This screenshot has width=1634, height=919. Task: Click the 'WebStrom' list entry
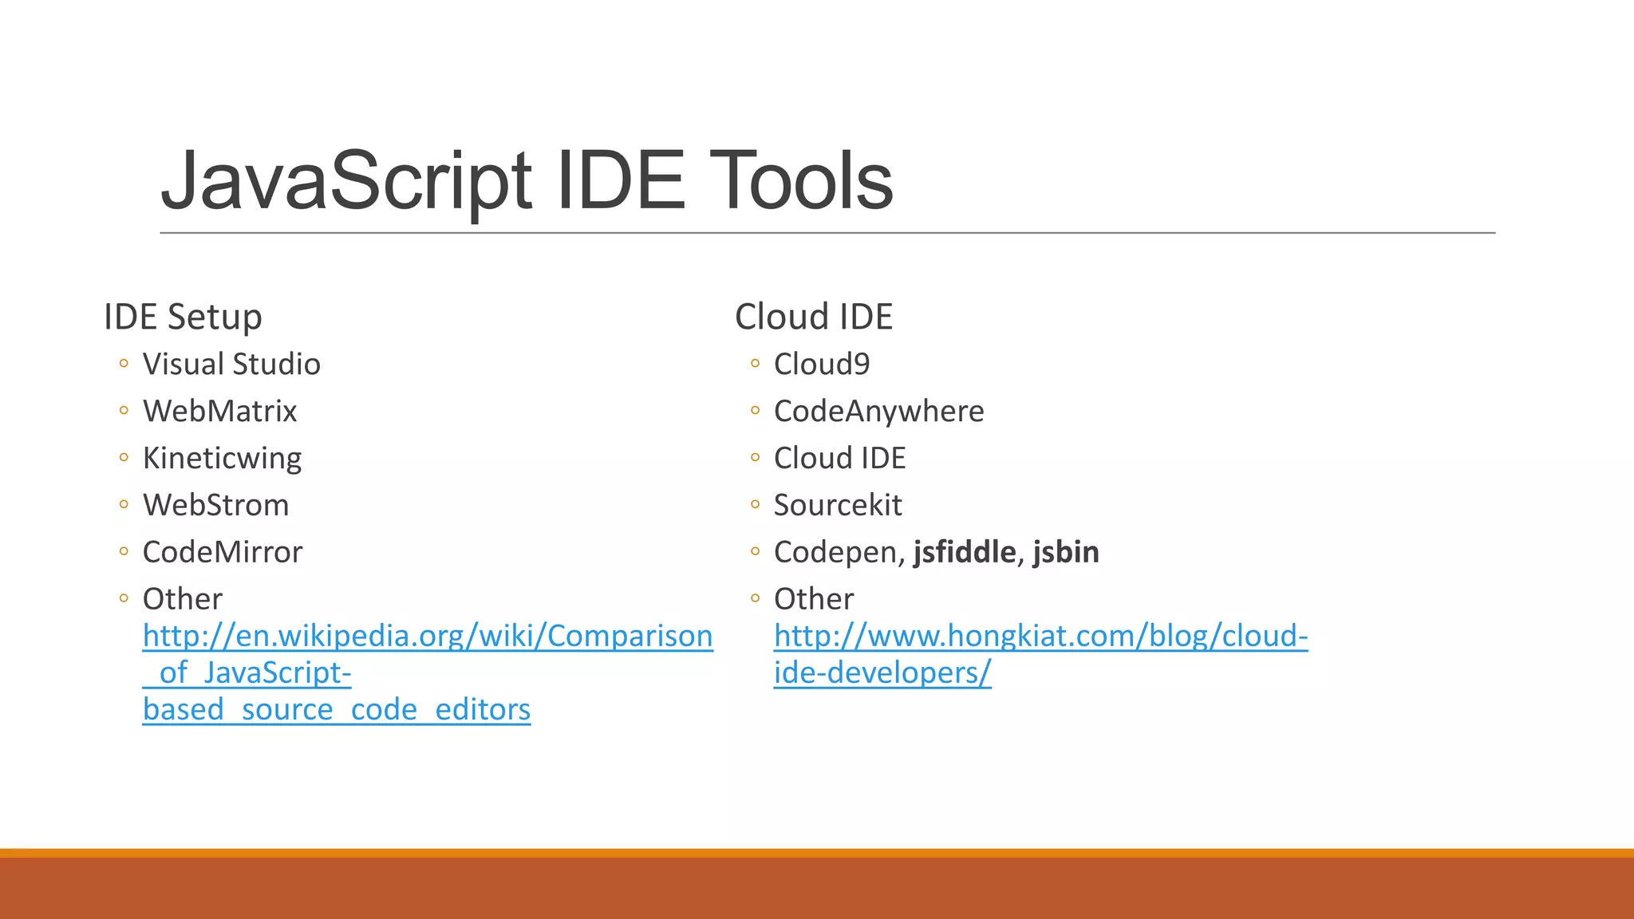pyautogui.click(x=215, y=505)
